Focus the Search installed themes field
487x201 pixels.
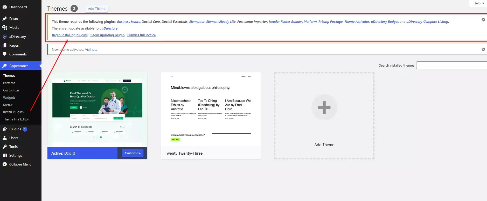coord(451,65)
